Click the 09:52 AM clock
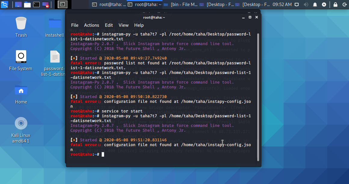 pyautogui.click(x=282, y=5)
